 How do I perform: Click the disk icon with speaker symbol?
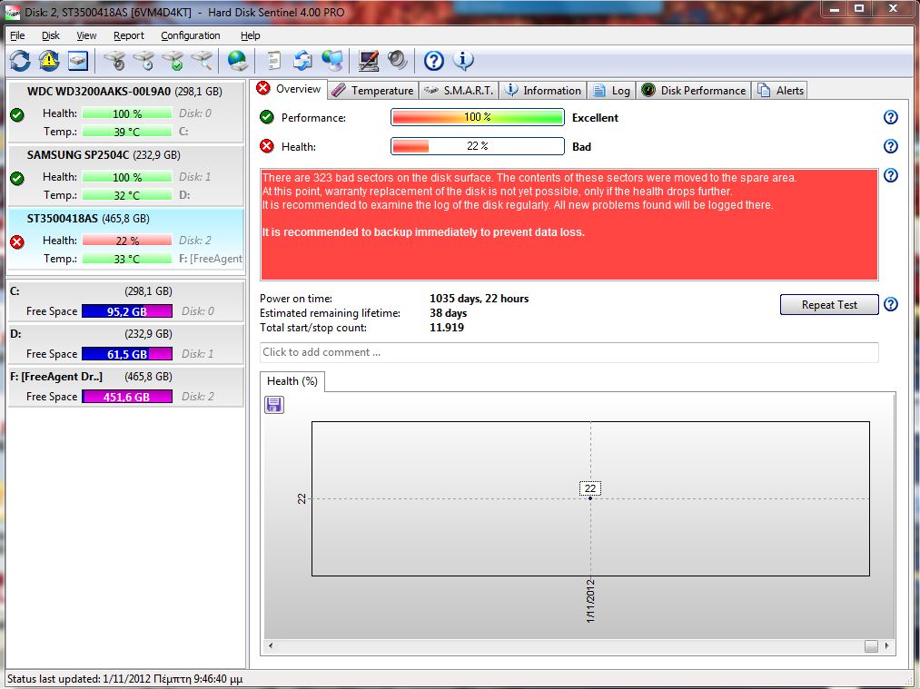tap(114, 61)
